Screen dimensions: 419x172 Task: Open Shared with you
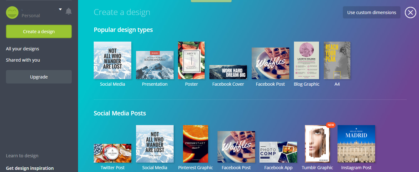[x=23, y=60]
